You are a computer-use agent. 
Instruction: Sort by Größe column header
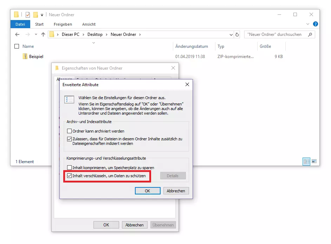(x=265, y=46)
